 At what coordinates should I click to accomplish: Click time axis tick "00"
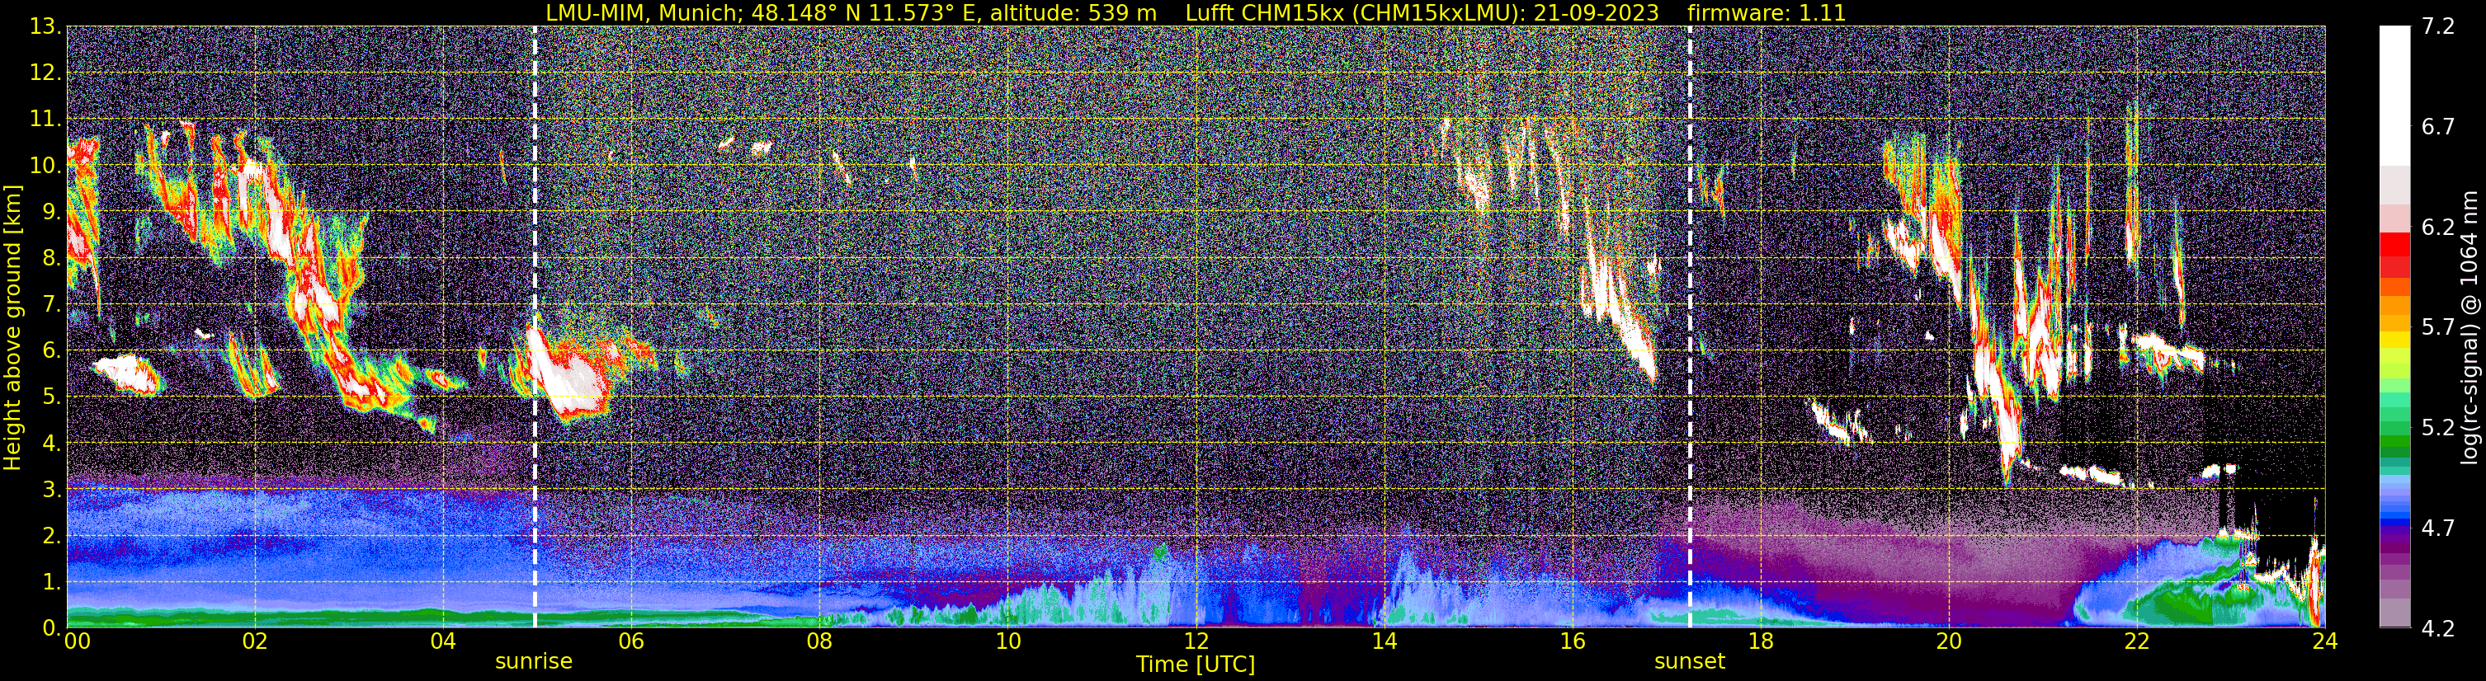point(78,642)
